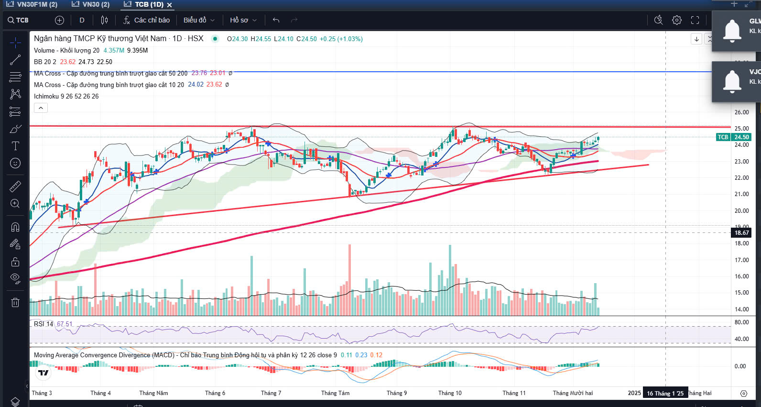
Task: Toggle hide all drawings eye icon
Action: tap(15, 278)
